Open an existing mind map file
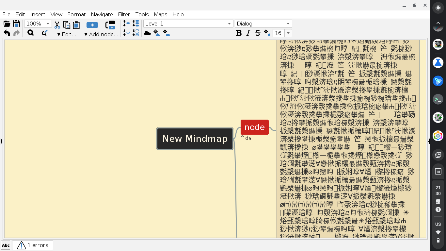The image size is (446, 251). (7, 24)
